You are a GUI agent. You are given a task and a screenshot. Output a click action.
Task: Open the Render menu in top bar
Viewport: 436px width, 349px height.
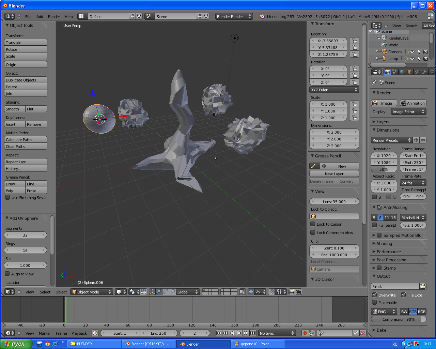click(x=54, y=16)
